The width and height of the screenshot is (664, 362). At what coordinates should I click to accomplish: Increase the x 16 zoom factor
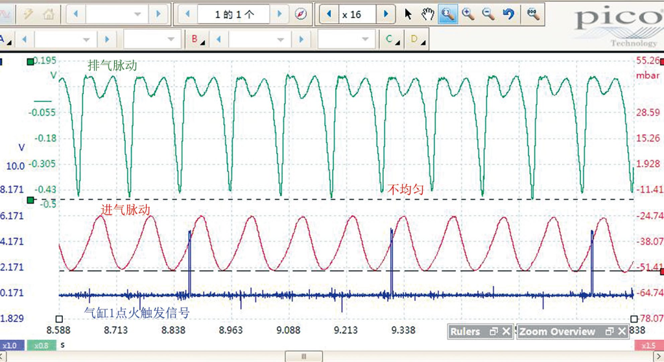385,14
